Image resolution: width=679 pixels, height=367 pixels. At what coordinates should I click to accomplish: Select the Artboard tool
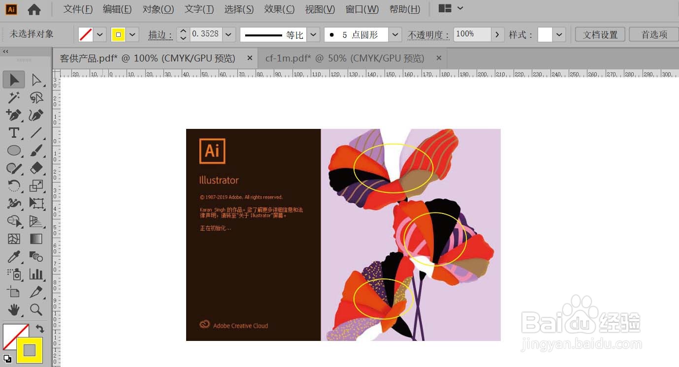point(14,292)
